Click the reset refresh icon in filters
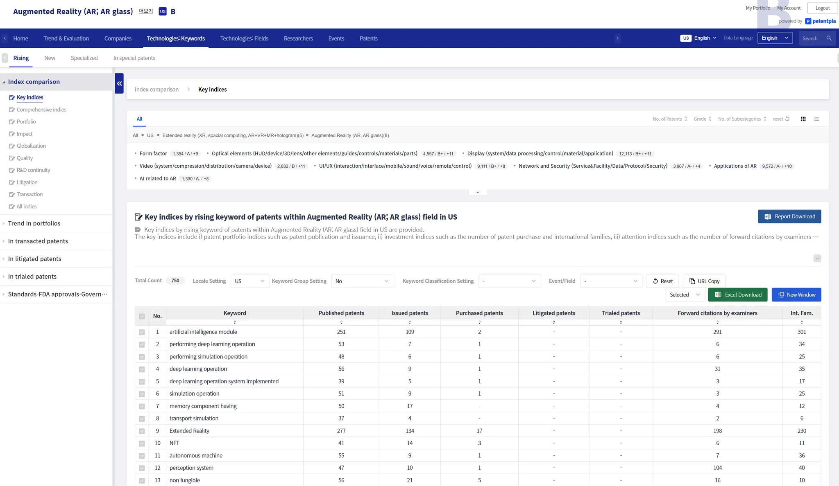Image resolution: width=839 pixels, height=486 pixels. (787, 119)
